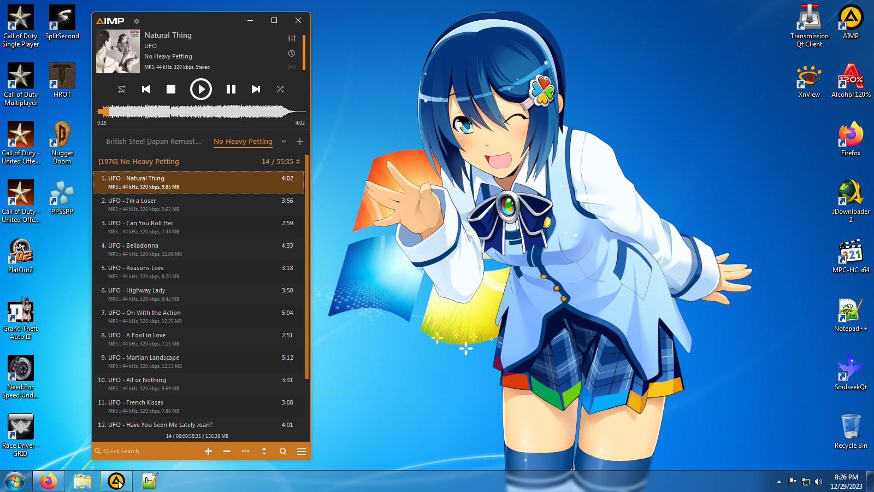Start playback with the Play button

coord(201,89)
